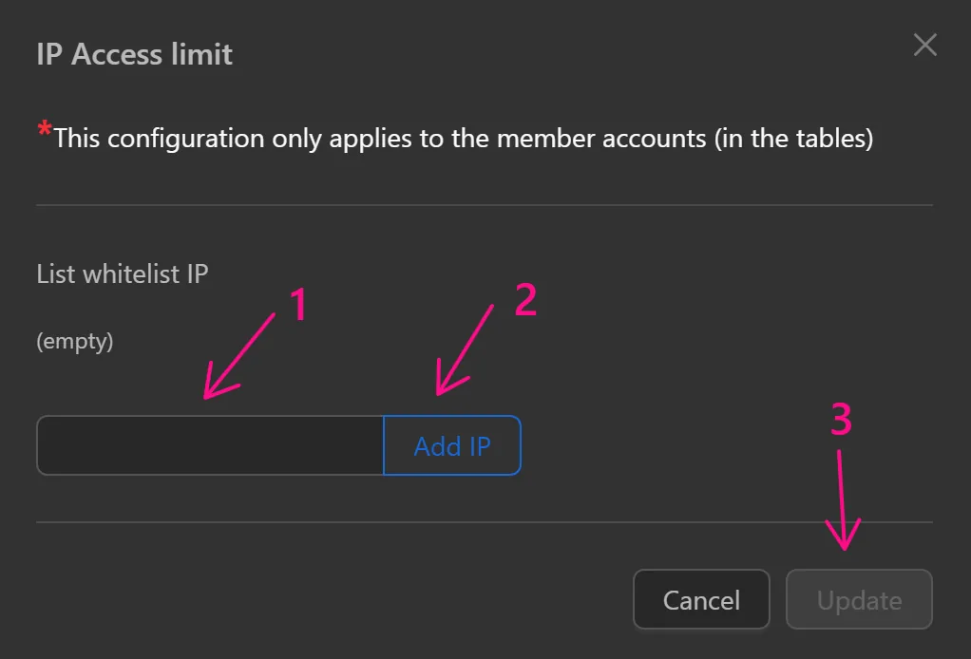Screen dimensions: 971x659
Task: Dismiss the dialog using the close icon
Action: [925, 45]
